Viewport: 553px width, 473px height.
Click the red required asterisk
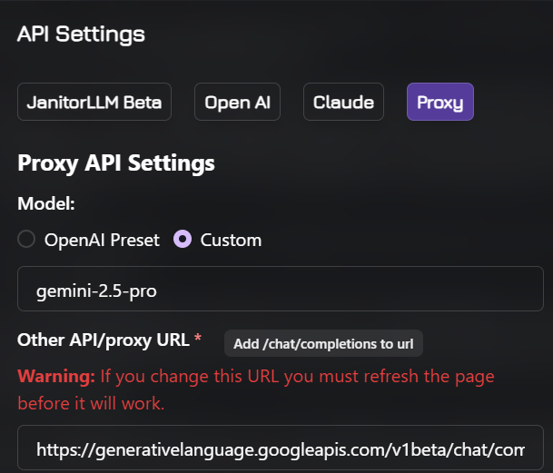pyautogui.click(x=198, y=338)
